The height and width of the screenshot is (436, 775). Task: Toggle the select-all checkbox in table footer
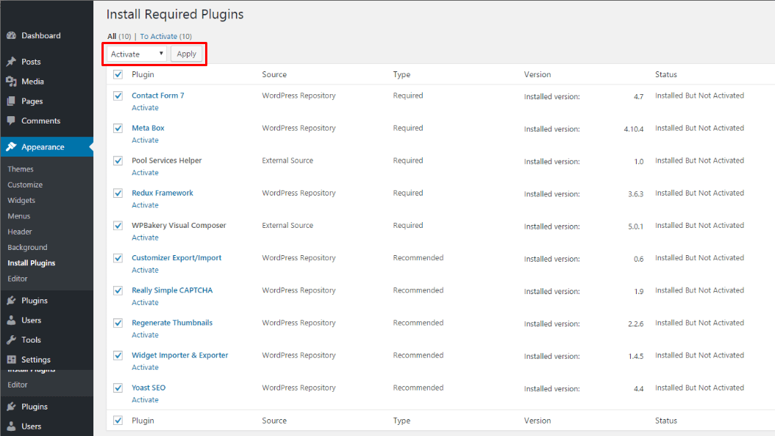point(118,421)
